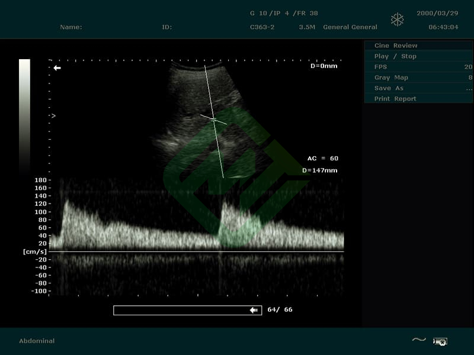This screenshot has height=355, width=474.
Task: Click the date 2000/03/29
Action: pyautogui.click(x=437, y=13)
